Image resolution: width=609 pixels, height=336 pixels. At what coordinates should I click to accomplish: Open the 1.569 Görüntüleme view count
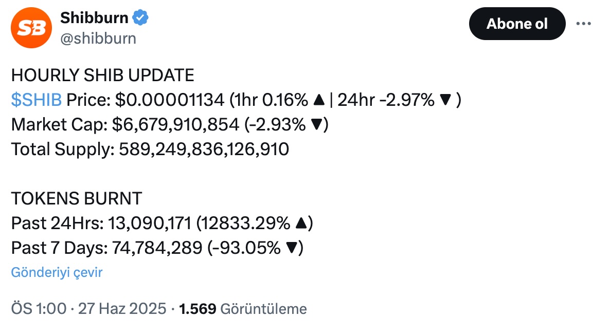pos(243,309)
